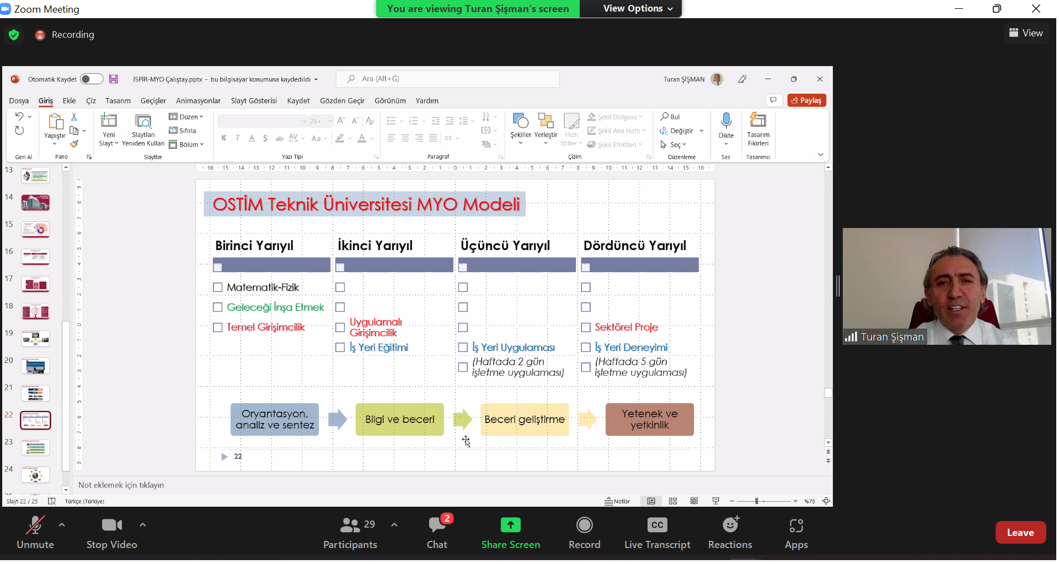Tick the checkbox beside Matematik-Fizik
The height and width of the screenshot is (564, 1059).
point(218,288)
